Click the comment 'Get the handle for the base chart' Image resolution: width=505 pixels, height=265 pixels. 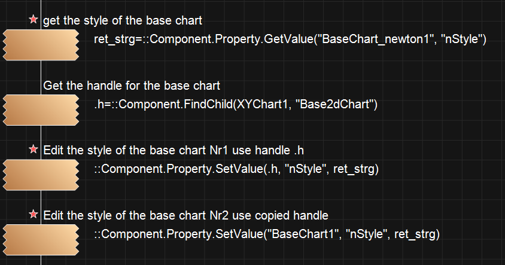coord(132,86)
